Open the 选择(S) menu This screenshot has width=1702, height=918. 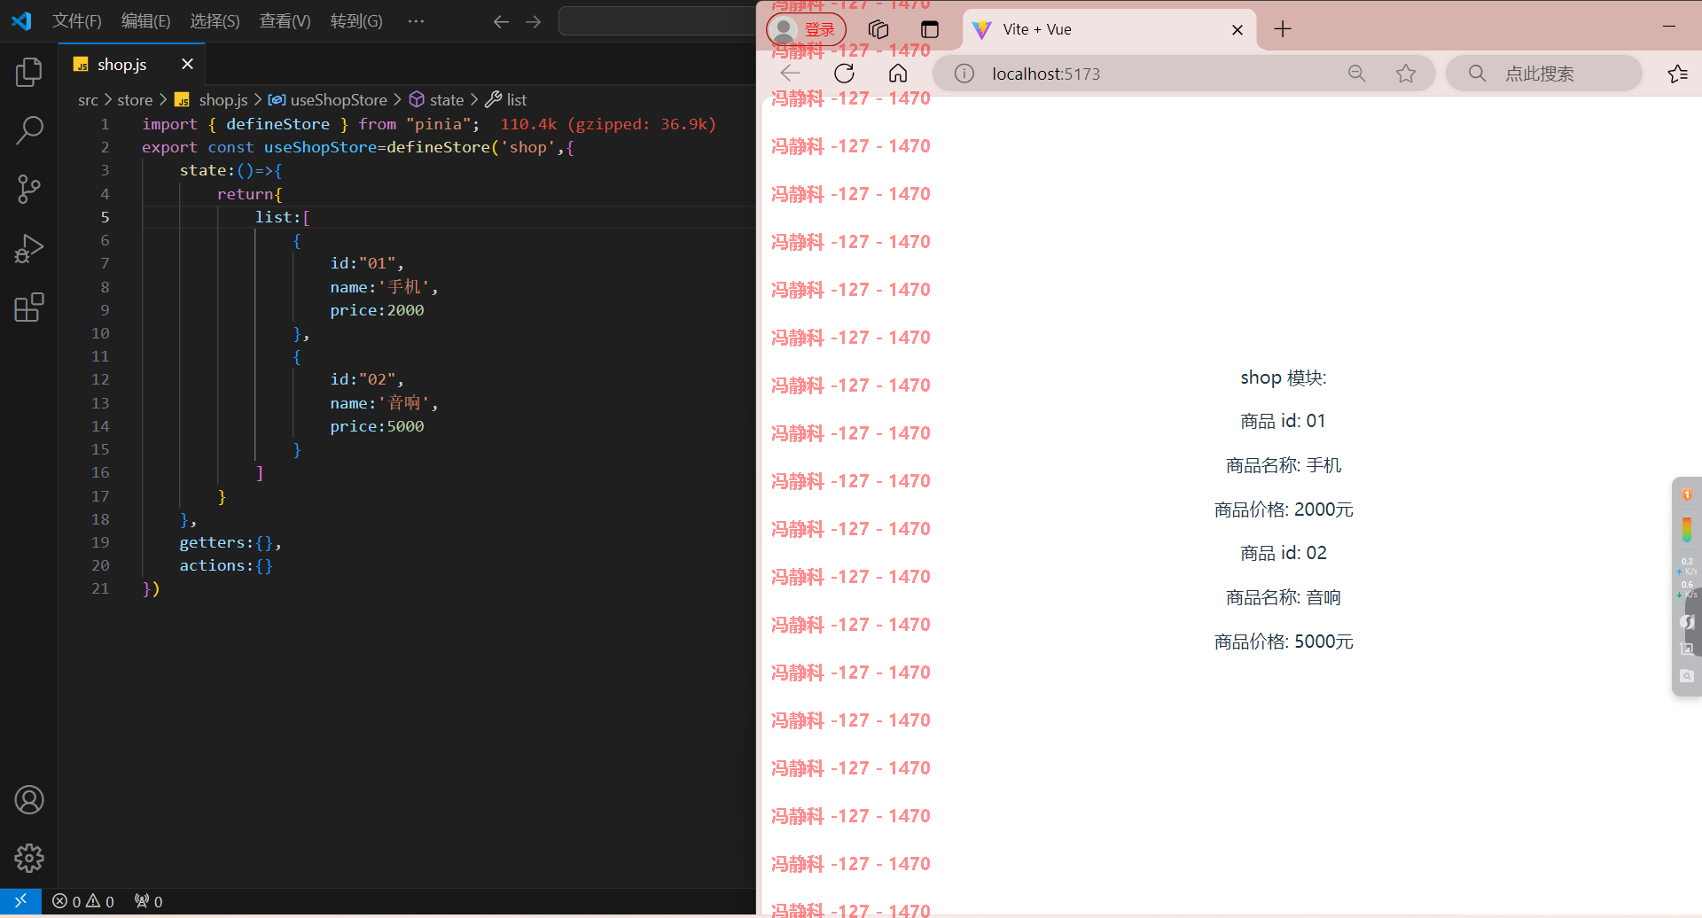pyautogui.click(x=215, y=21)
